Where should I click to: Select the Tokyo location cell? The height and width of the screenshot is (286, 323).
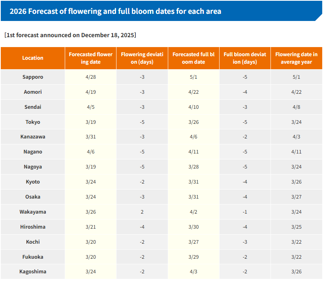[x=33, y=122]
